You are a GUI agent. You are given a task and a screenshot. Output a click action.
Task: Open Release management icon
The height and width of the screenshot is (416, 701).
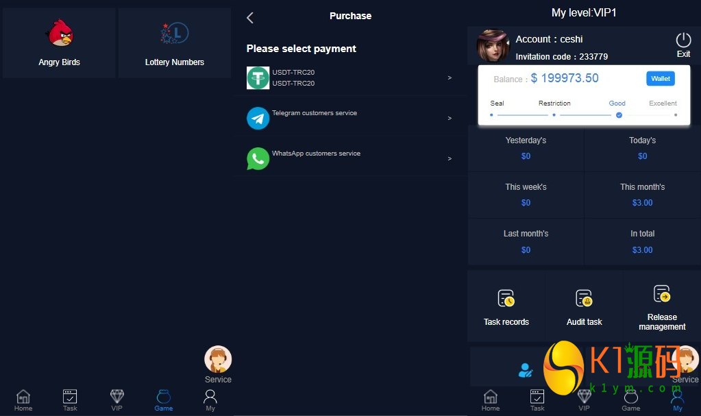(662, 293)
